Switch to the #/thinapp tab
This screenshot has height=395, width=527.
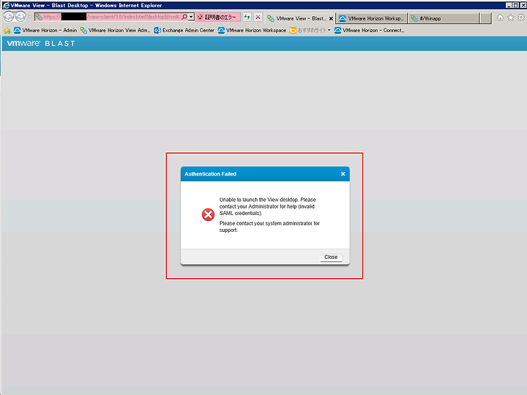click(444, 18)
